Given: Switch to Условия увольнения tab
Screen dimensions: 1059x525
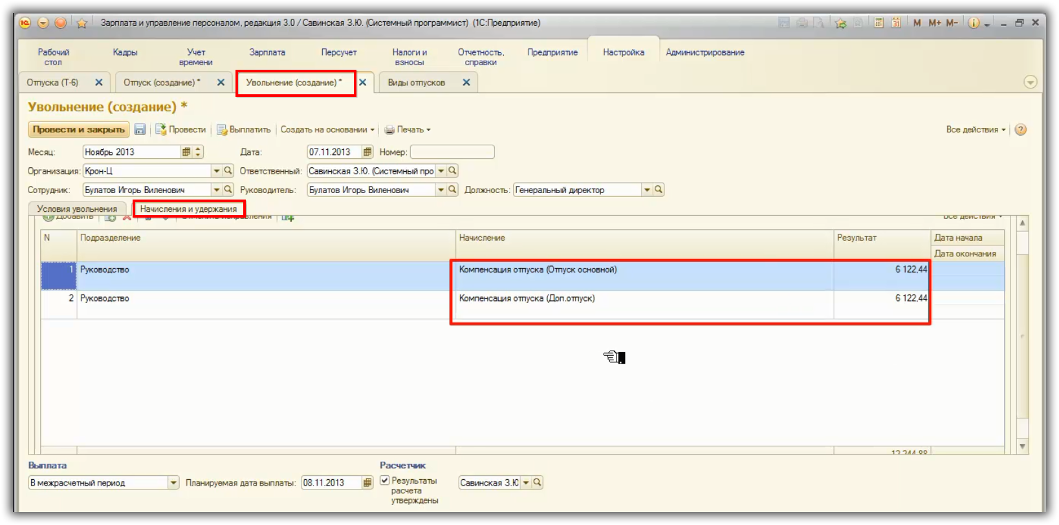Looking at the screenshot, I should click(x=77, y=209).
